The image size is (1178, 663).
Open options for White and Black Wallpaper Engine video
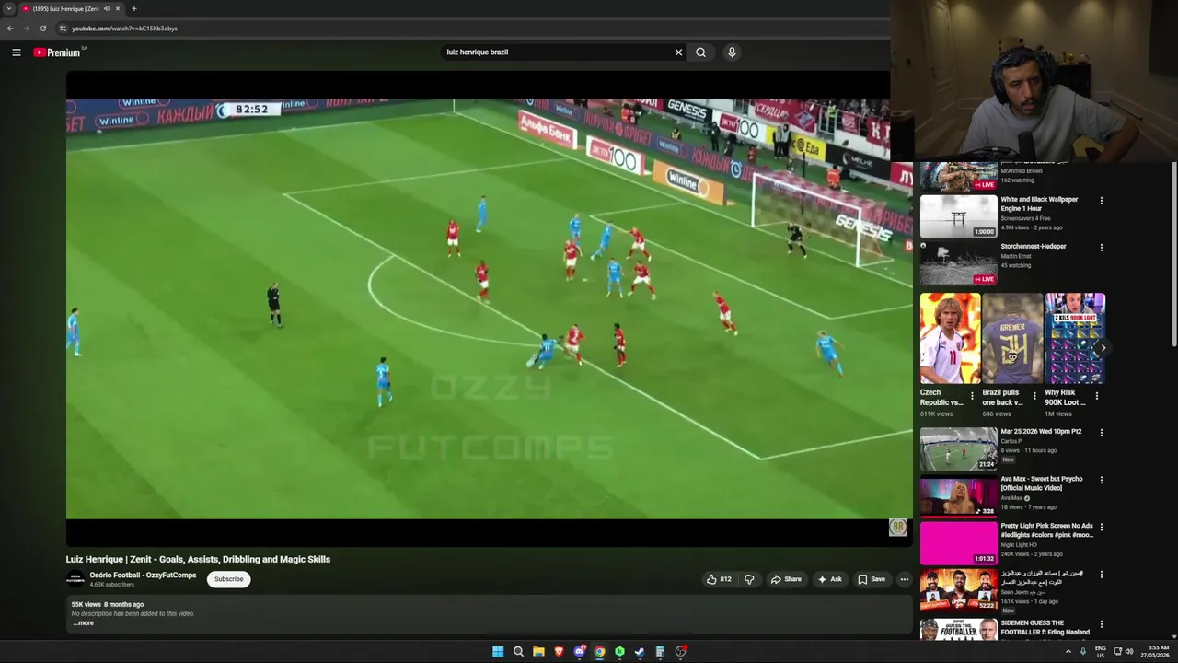pos(1101,201)
